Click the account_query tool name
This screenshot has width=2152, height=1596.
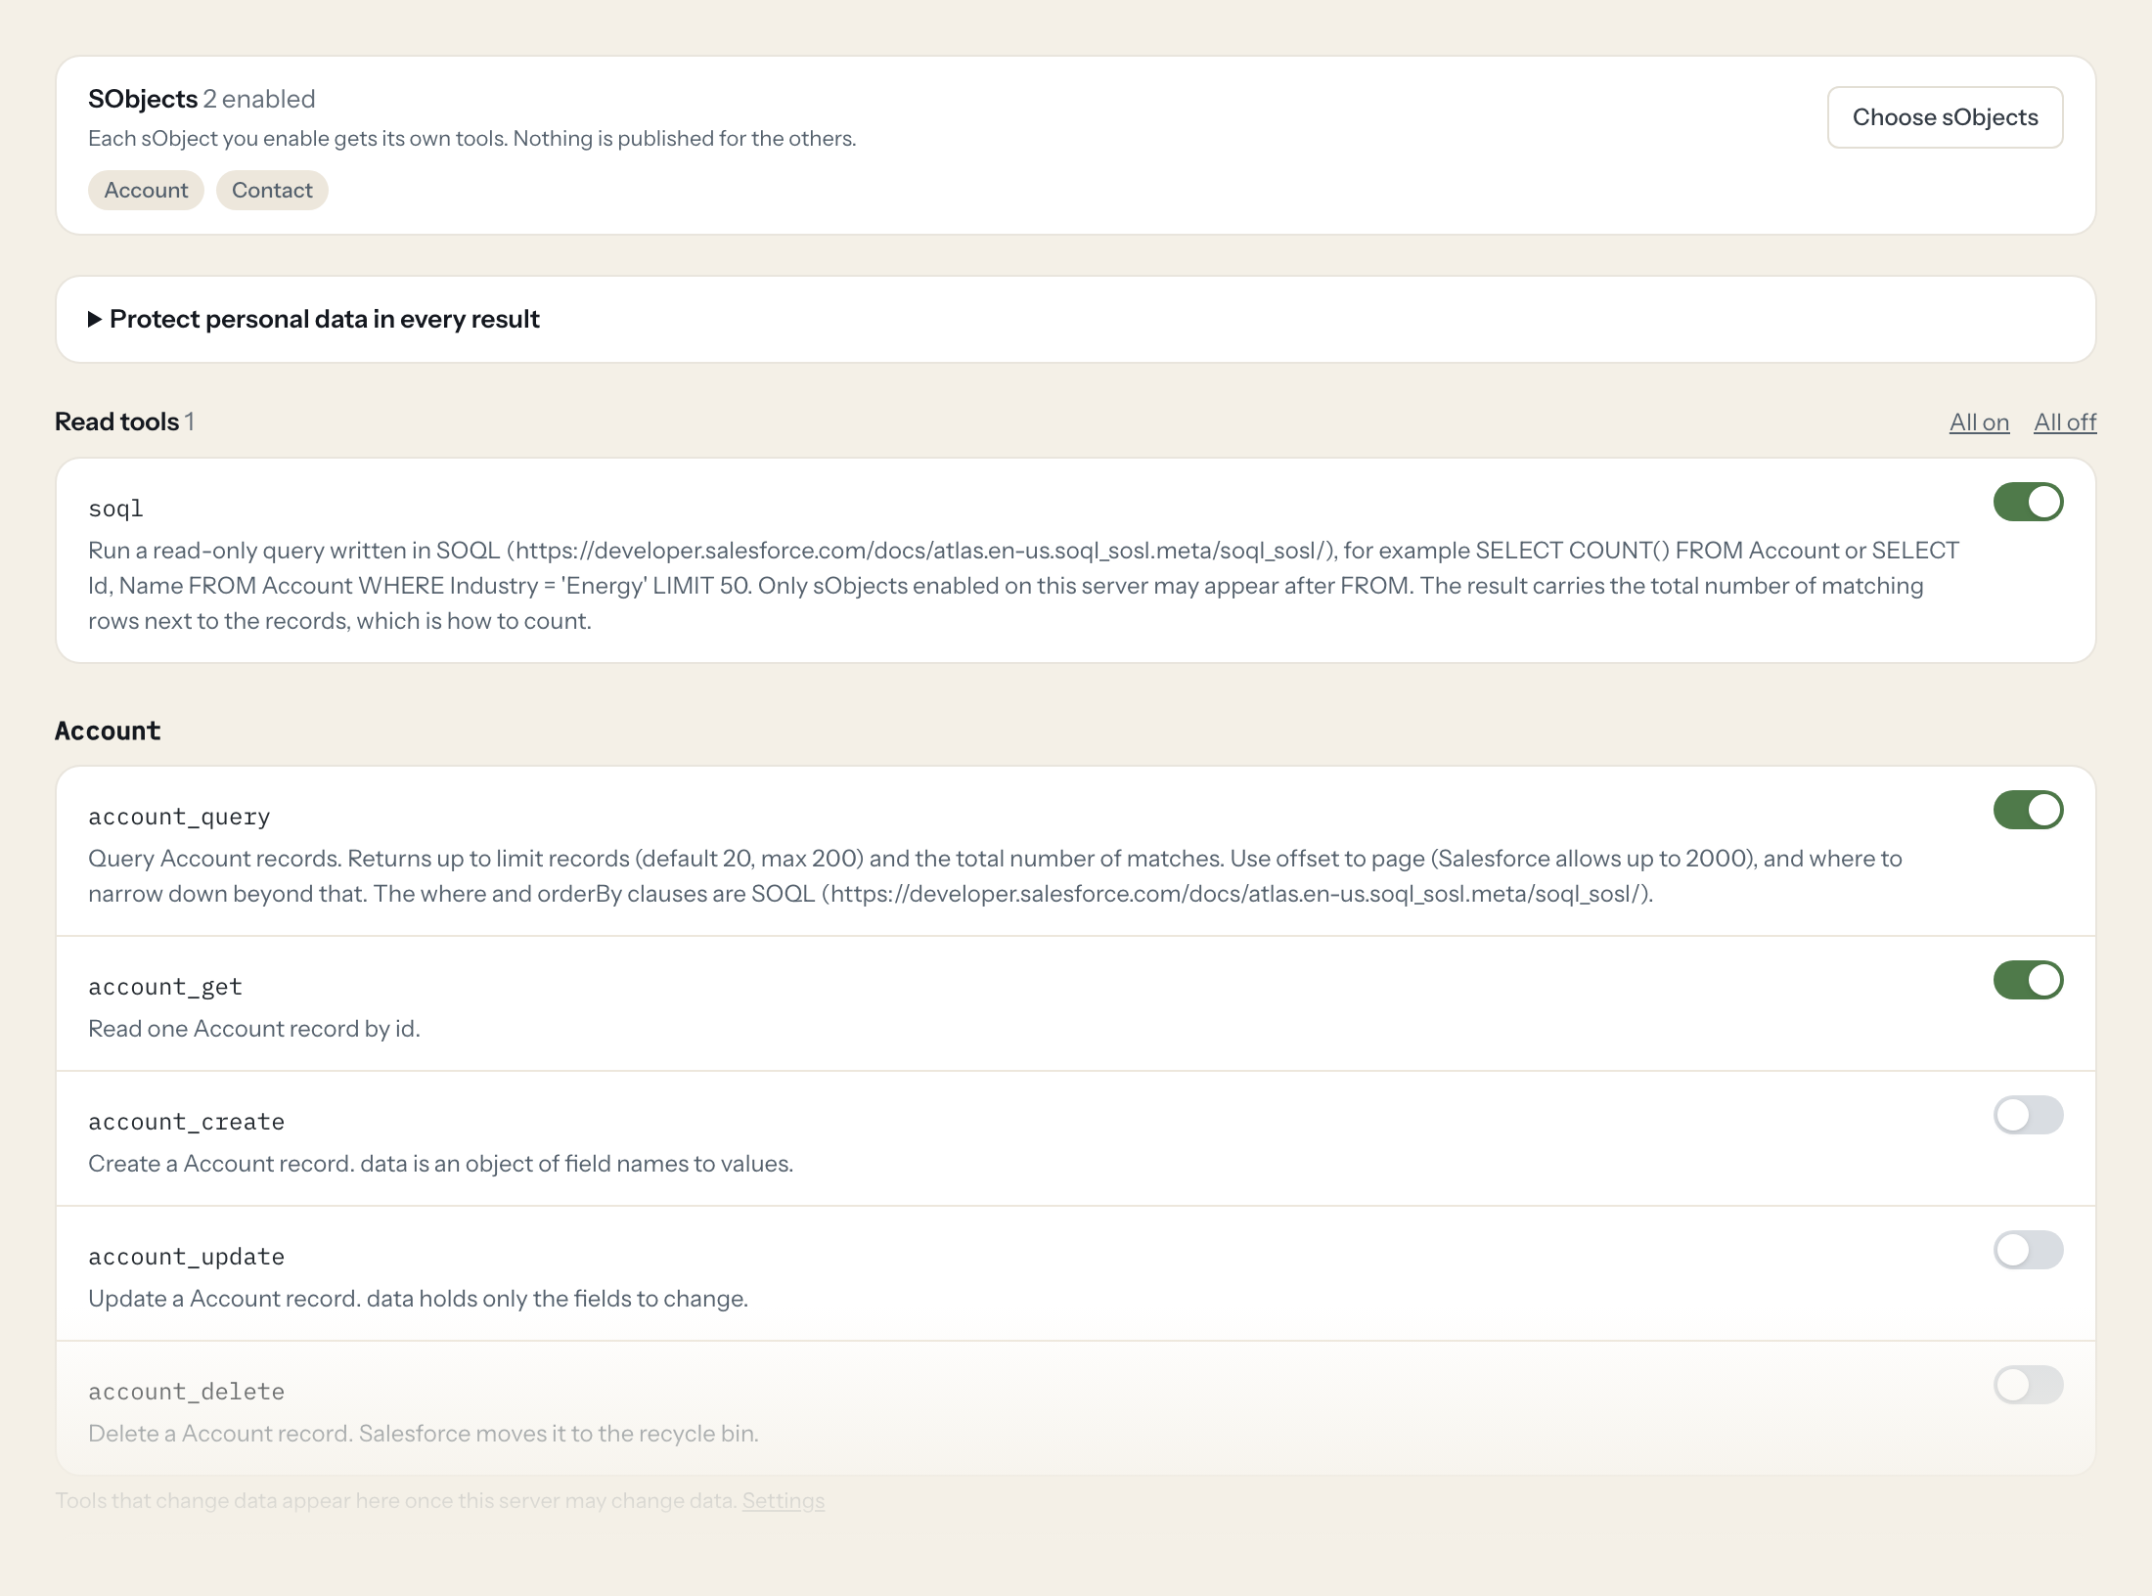[x=179, y=817]
